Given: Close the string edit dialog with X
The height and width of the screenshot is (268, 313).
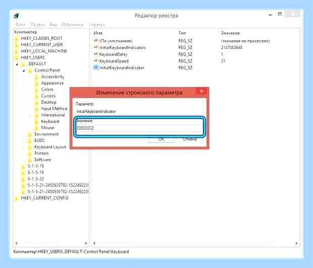Looking at the screenshot, I should (x=201, y=91).
